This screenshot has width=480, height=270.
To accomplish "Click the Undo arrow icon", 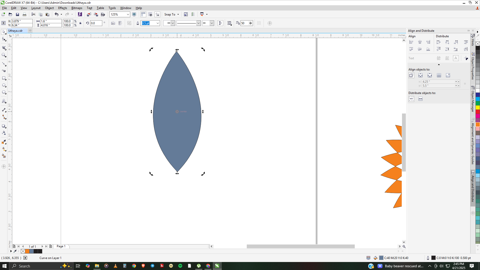I will [56, 14].
